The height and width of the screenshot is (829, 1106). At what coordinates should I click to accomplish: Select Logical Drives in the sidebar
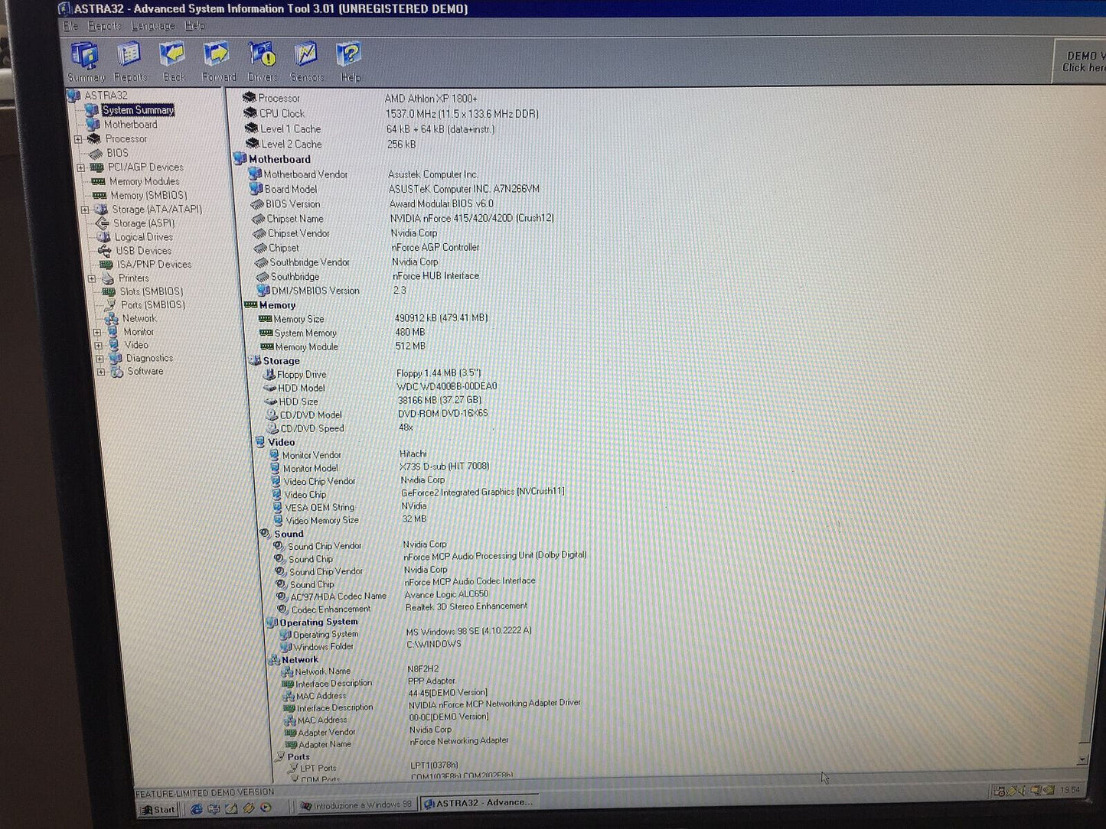coord(142,237)
